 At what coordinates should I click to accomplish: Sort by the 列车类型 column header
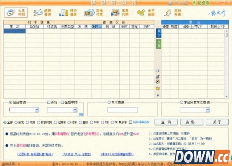[x=67, y=26]
